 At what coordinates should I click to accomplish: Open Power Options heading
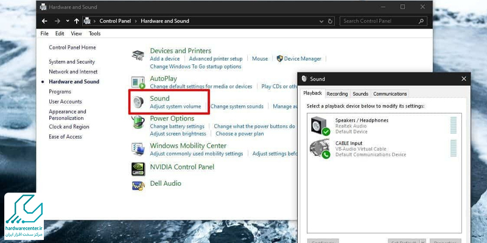point(172,118)
